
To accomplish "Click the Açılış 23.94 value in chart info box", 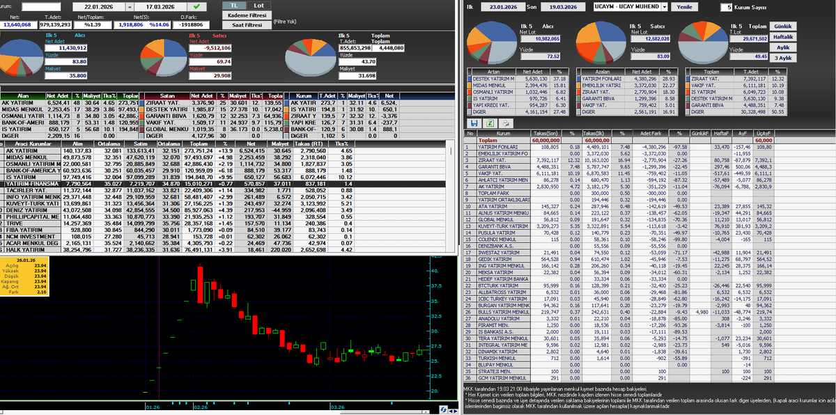I will [40, 265].
